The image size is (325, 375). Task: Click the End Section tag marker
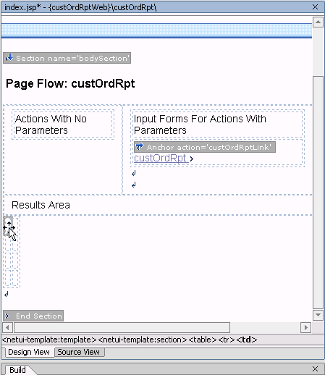[x=33, y=316]
